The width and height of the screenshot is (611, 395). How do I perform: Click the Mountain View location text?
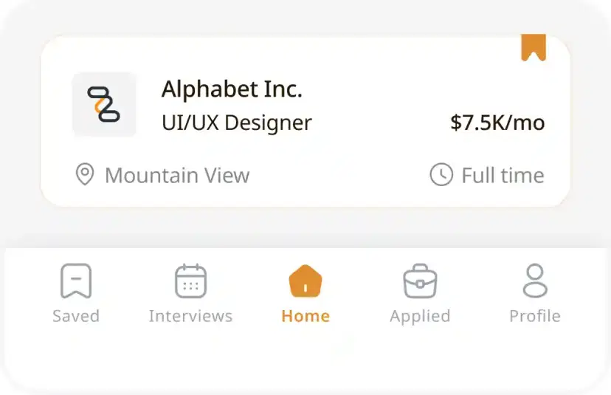tap(177, 176)
